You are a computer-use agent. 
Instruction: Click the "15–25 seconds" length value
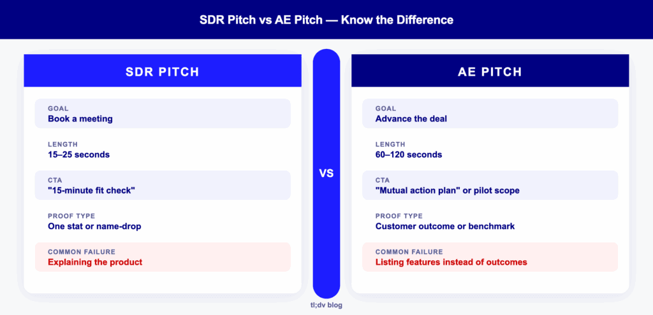click(78, 155)
